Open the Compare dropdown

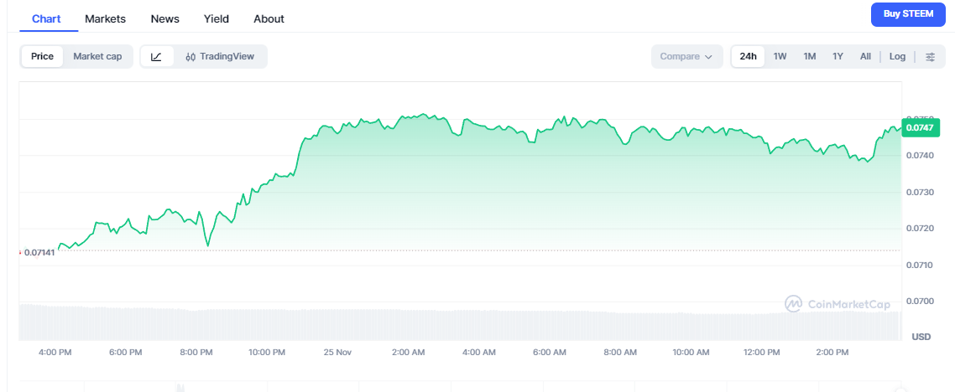pyautogui.click(x=686, y=56)
